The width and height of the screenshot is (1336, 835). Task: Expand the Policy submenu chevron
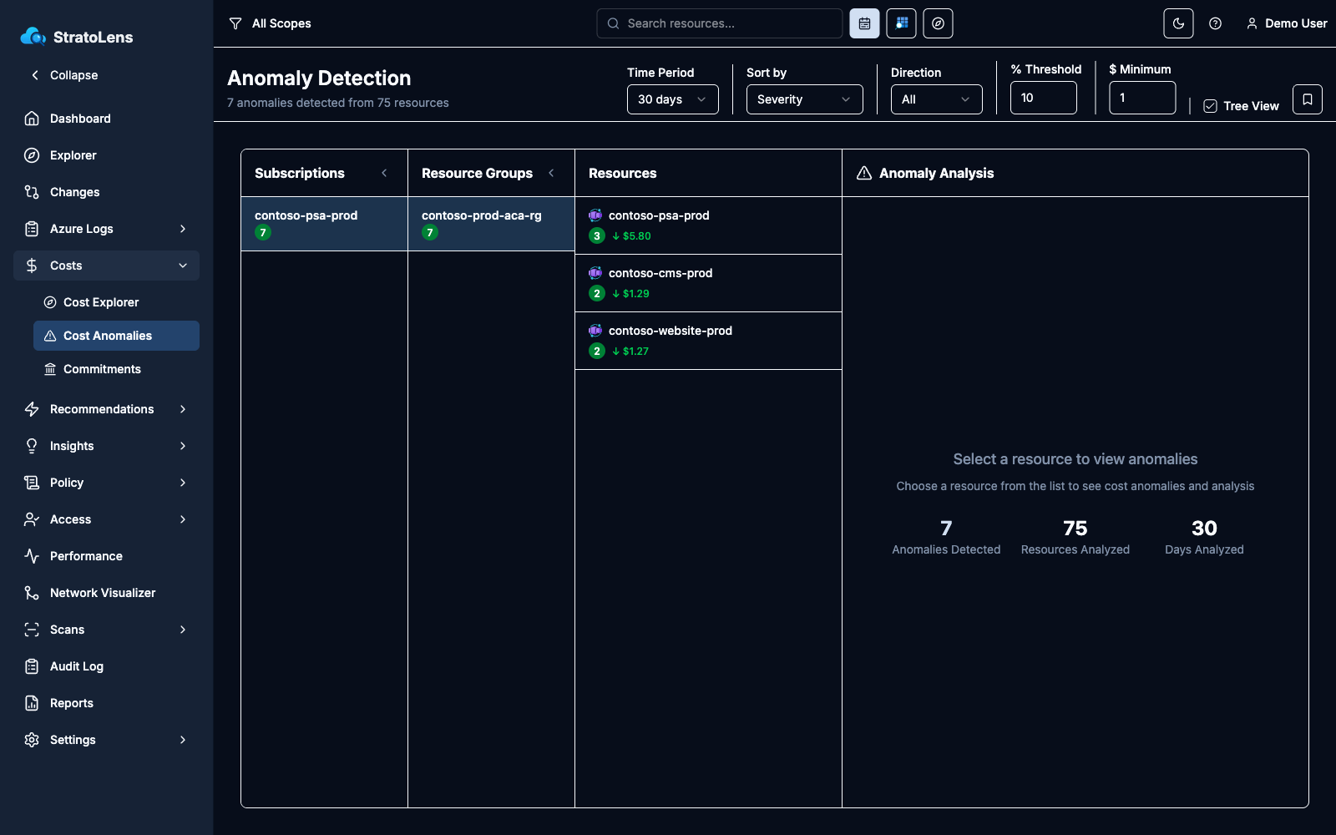[x=183, y=483]
